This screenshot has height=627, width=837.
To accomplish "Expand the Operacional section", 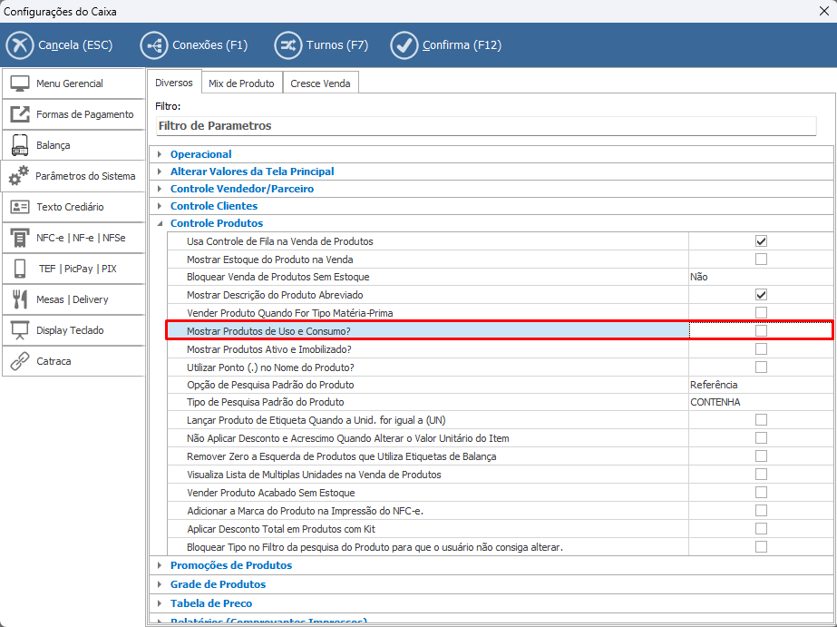I will point(160,154).
